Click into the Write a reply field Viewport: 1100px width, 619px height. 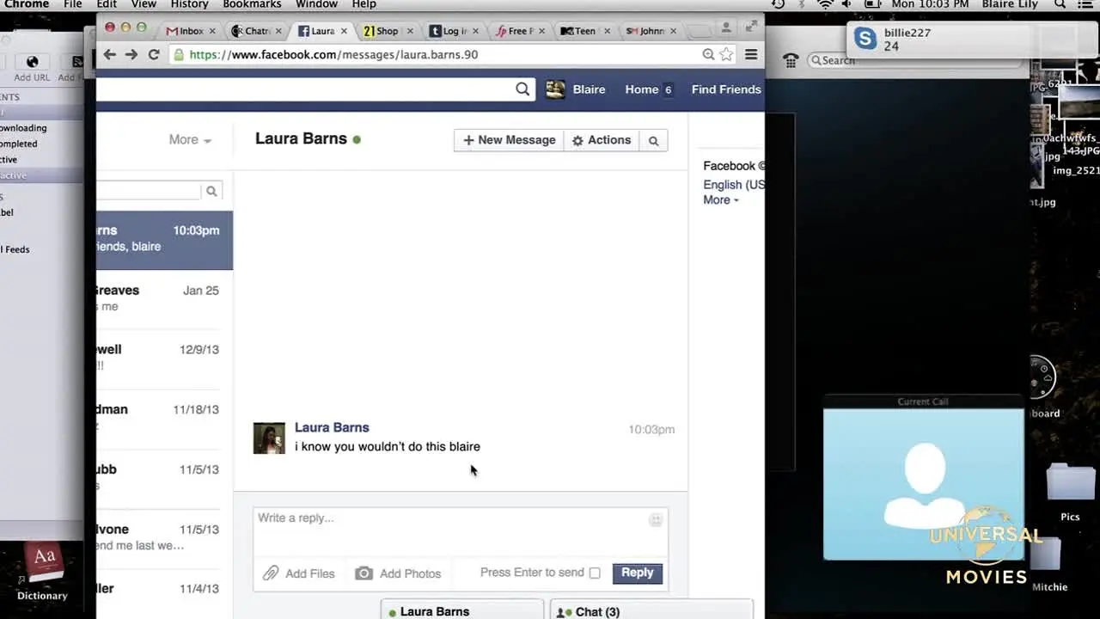460,531
